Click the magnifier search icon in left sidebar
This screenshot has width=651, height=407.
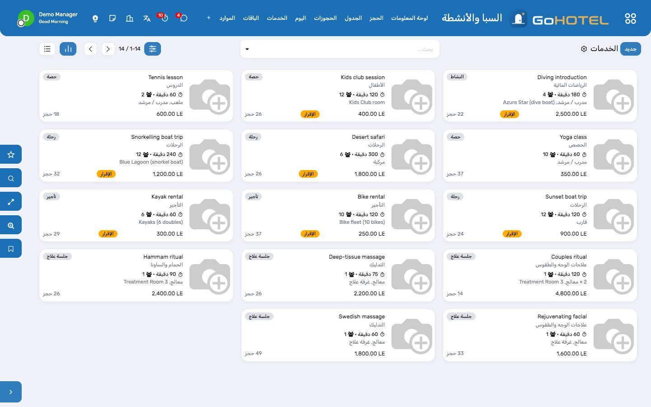(11, 178)
